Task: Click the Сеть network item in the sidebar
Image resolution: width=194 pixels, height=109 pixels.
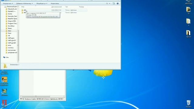Action: click(6, 57)
